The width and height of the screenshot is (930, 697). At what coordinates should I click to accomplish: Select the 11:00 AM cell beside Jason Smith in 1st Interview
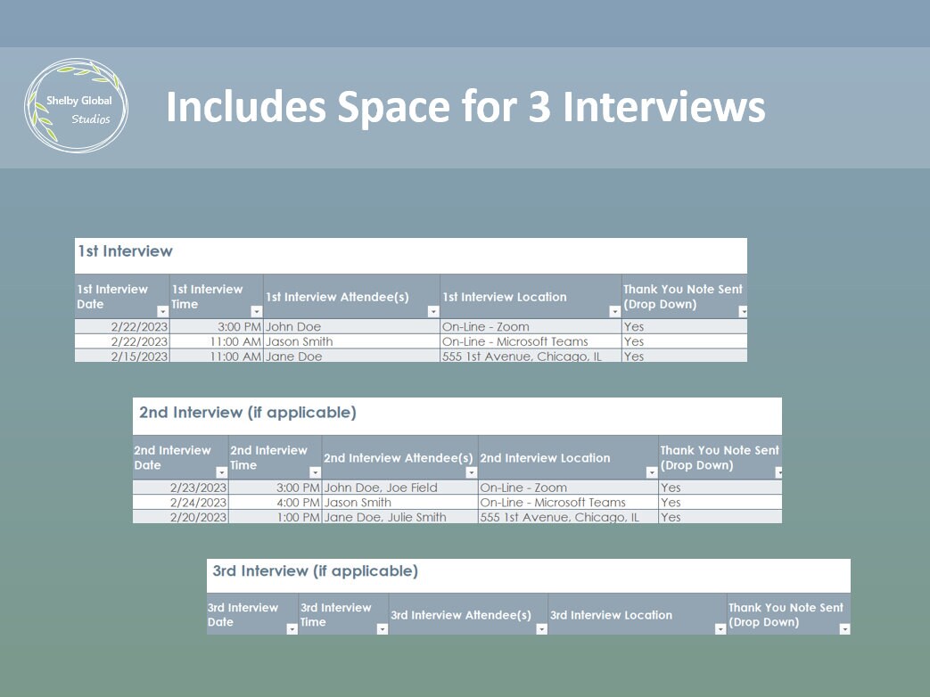[x=217, y=341]
